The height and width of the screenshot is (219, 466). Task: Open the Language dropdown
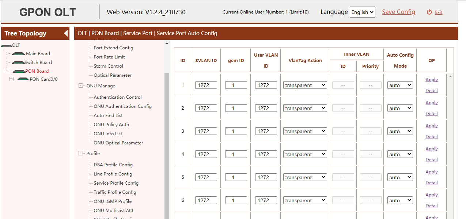tap(363, 12)
